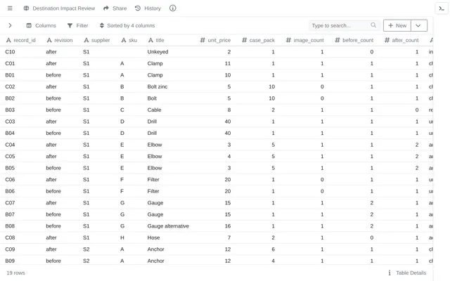Click the Share arrow icon
450x281 pixels.
tap(106, 8)
